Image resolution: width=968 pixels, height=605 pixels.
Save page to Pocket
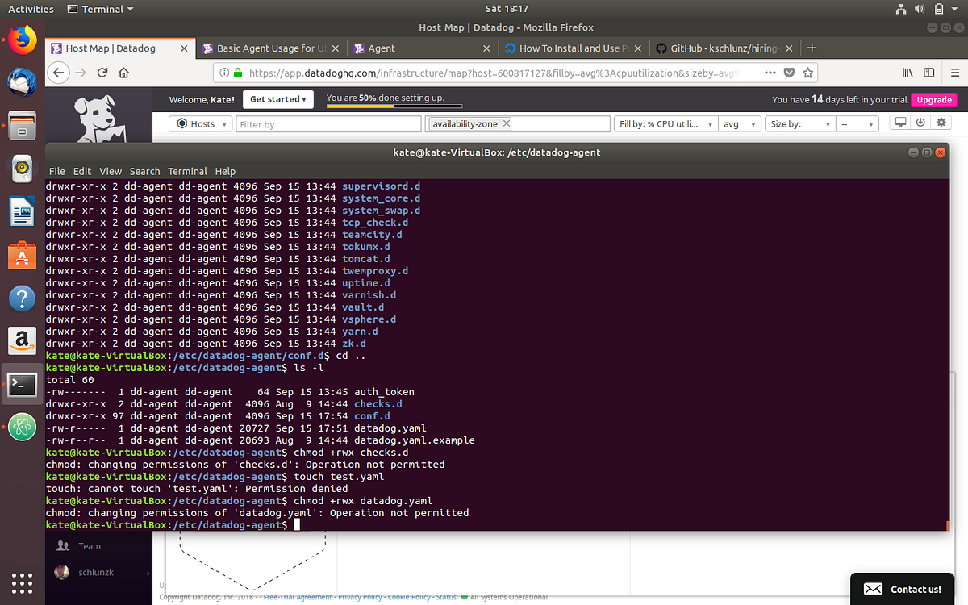(x=788, y=73)
